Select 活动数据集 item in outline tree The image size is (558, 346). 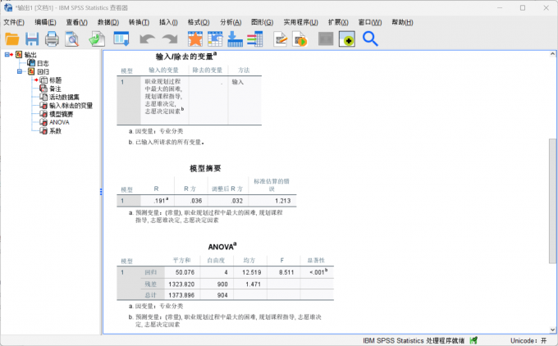tap(64, 97)
